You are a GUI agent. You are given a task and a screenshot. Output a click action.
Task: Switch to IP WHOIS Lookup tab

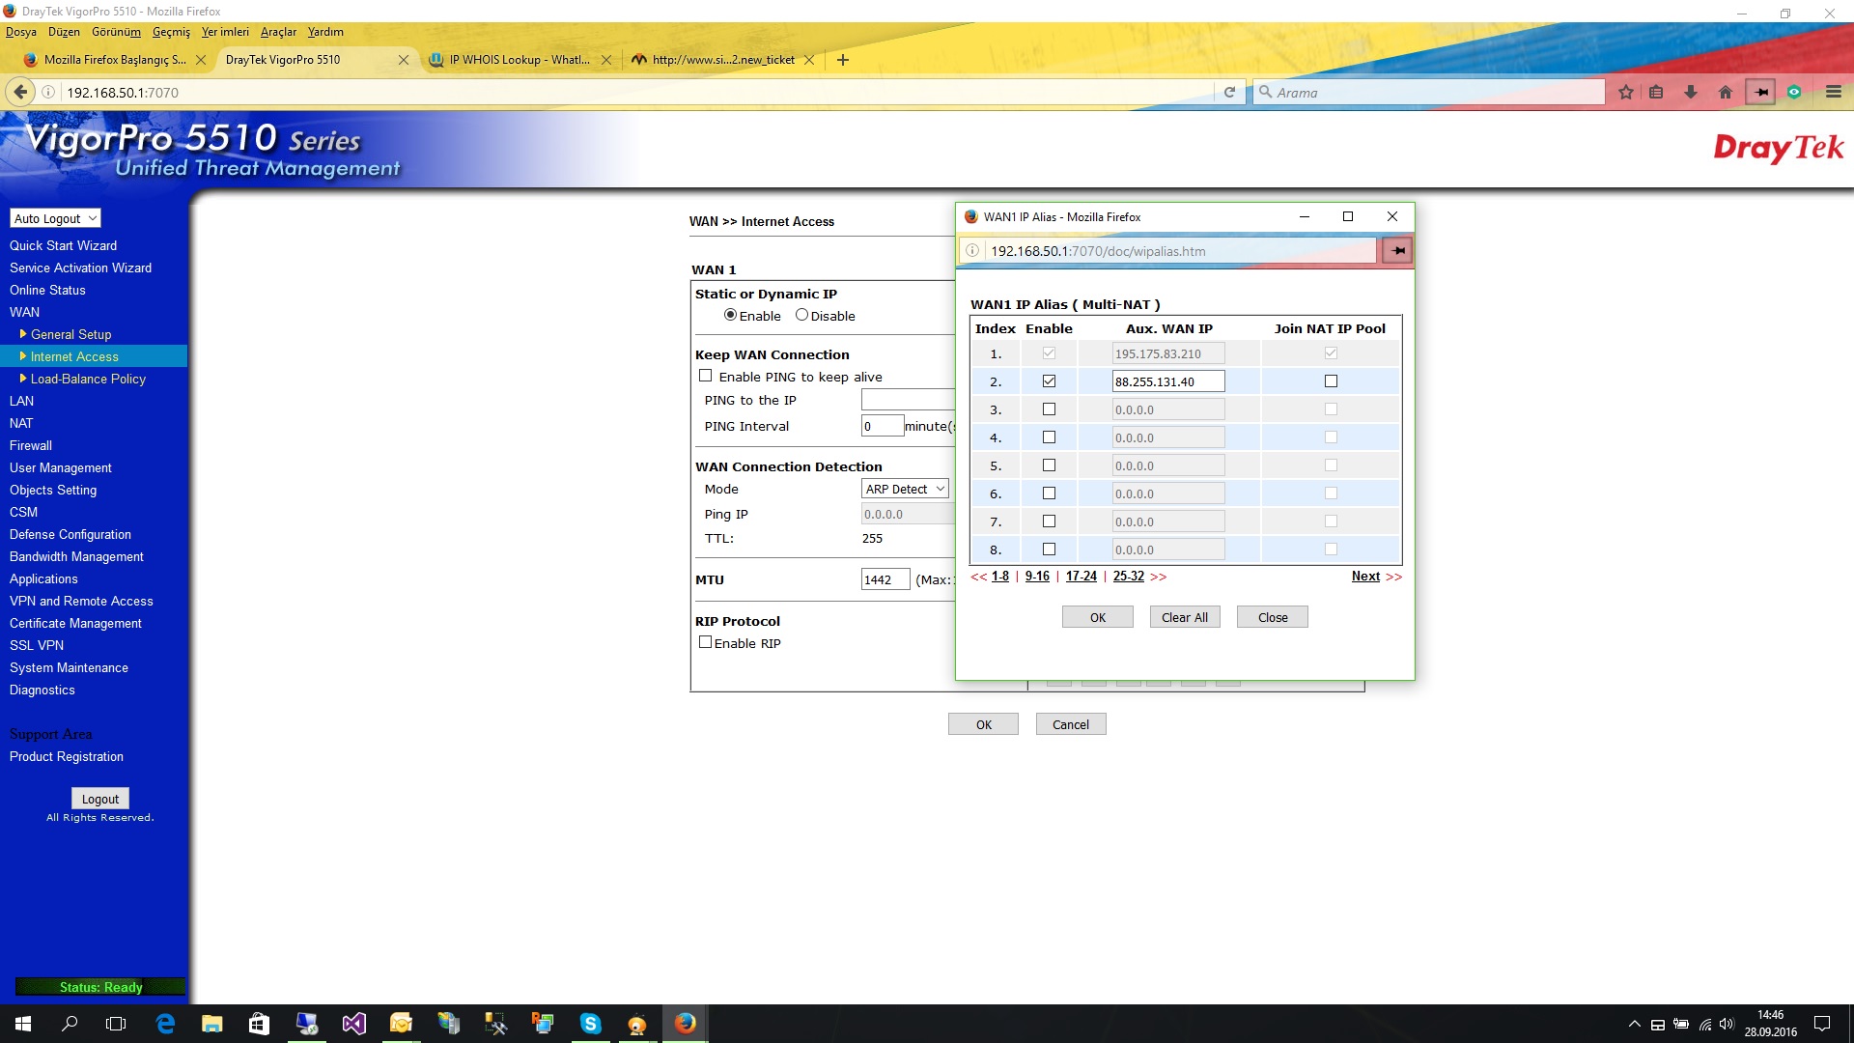(519, 60)
